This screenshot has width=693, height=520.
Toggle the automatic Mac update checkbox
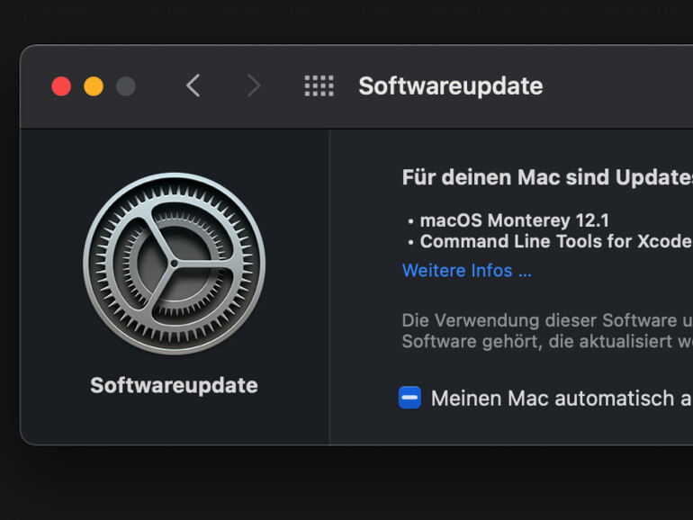(x=409, y=398)
